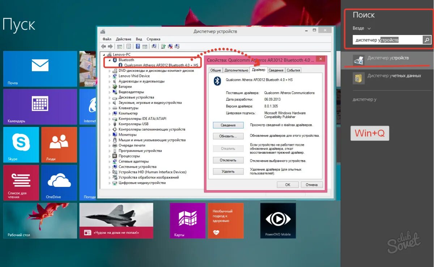Open the Почта mail tile
Screen dimensions: 434x267
coord(40,69)
